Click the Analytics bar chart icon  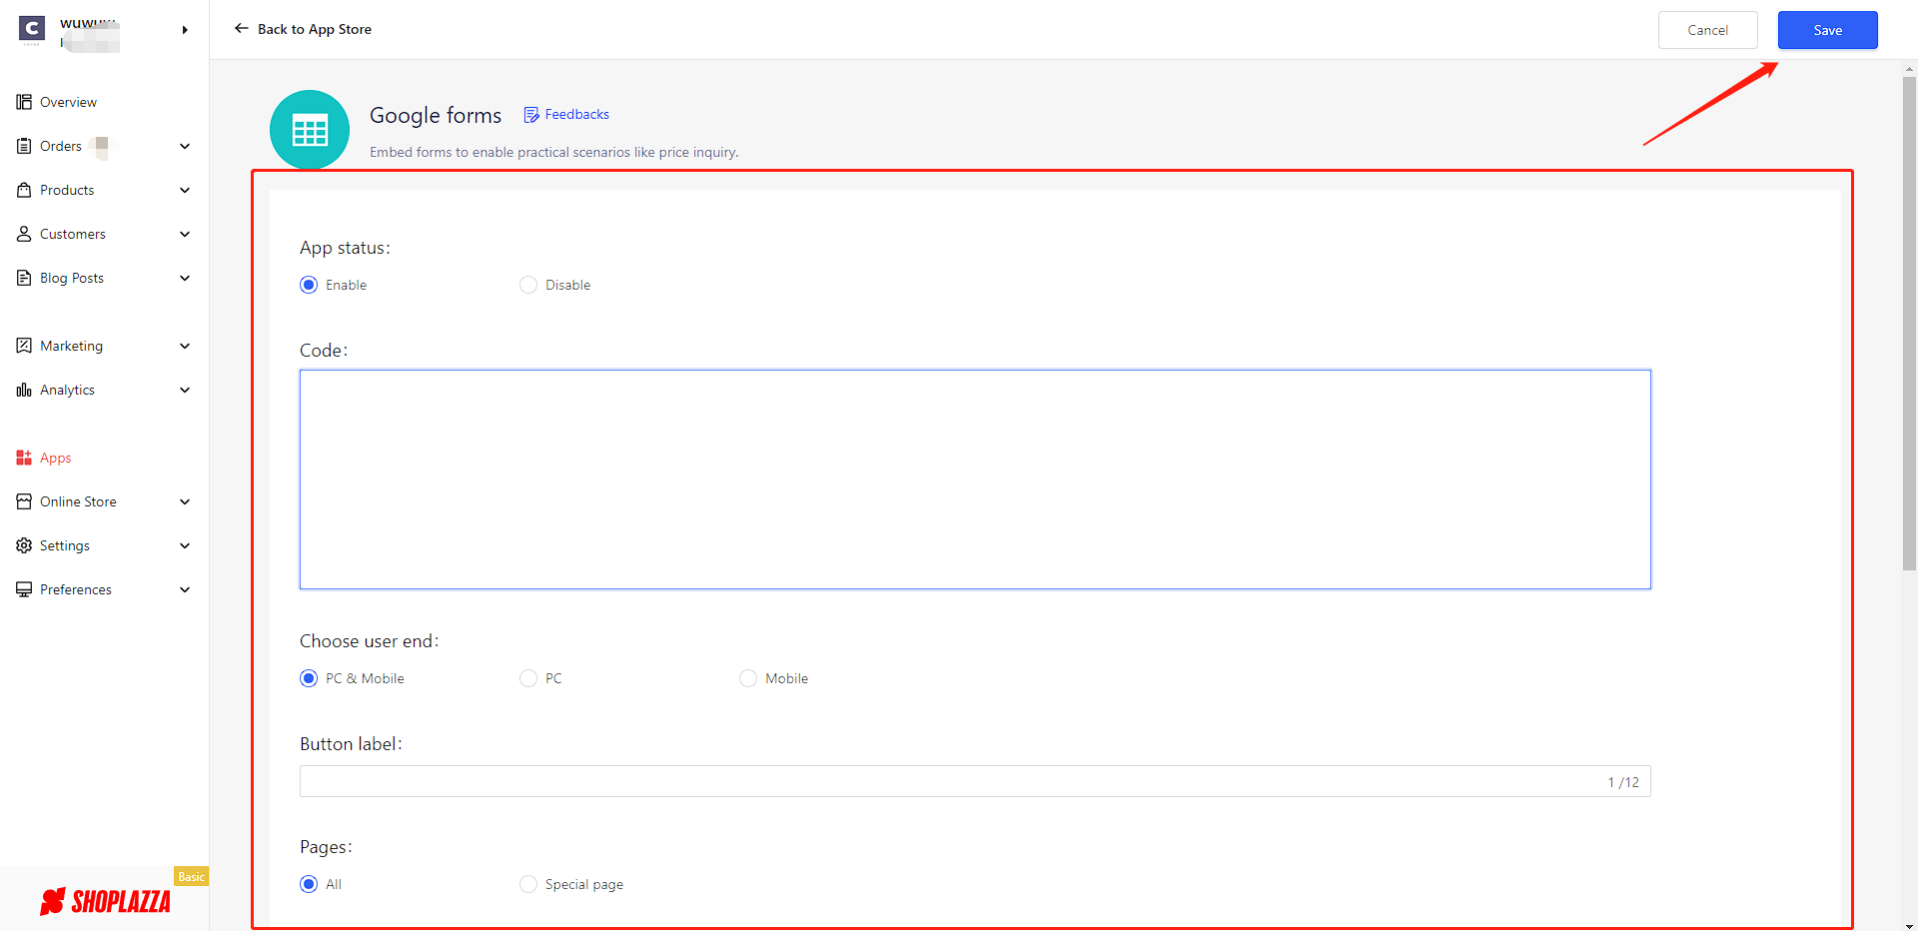pos(24,390)
